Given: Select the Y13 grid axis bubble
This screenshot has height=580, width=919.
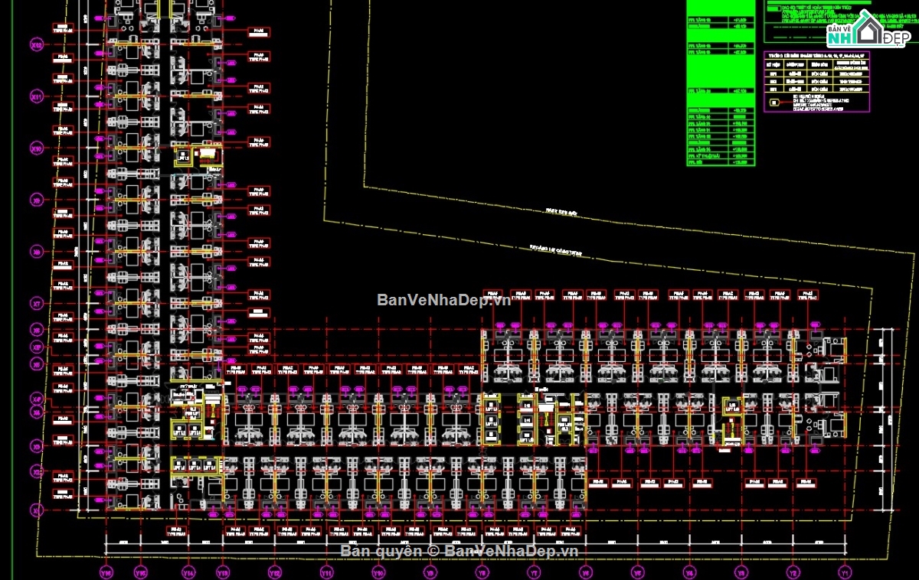Looking at the screenshot, I should [x=223, y=572].
